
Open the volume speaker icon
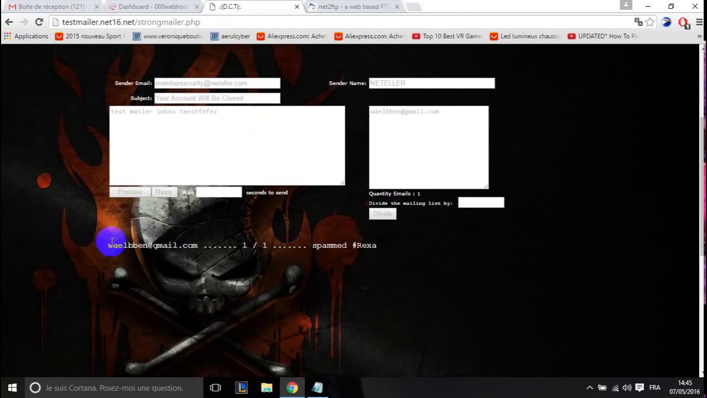click(627, 387)
